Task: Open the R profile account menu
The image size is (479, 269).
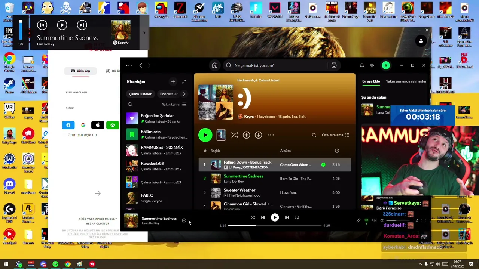Action: click(x=386, y=65)
